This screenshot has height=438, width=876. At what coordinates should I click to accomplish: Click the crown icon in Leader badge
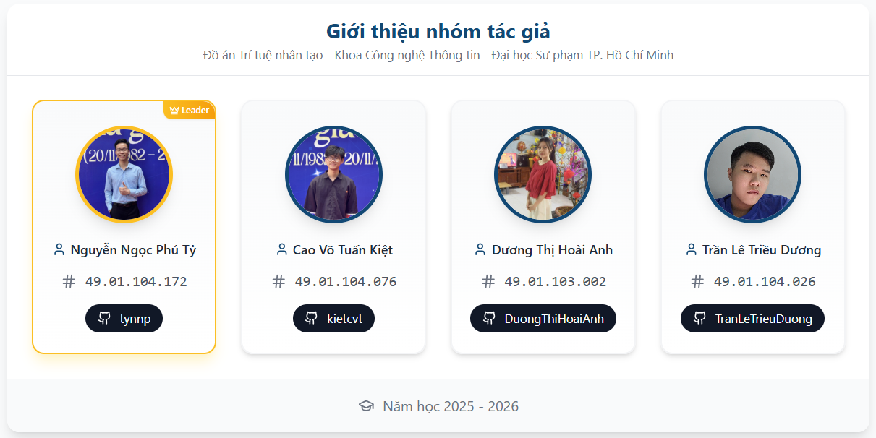pos(174,111)
